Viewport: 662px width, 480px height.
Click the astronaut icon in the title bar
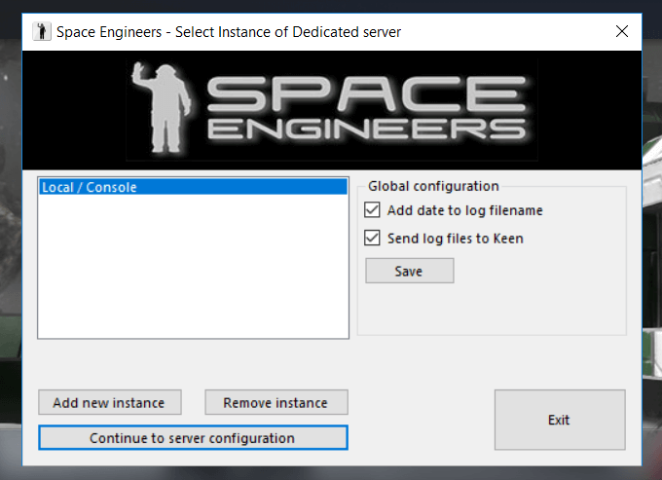pos(42,32)
